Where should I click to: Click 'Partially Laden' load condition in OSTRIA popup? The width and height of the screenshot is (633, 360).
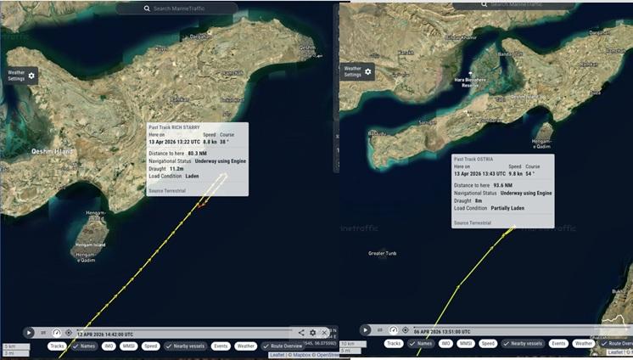[507, 208]
